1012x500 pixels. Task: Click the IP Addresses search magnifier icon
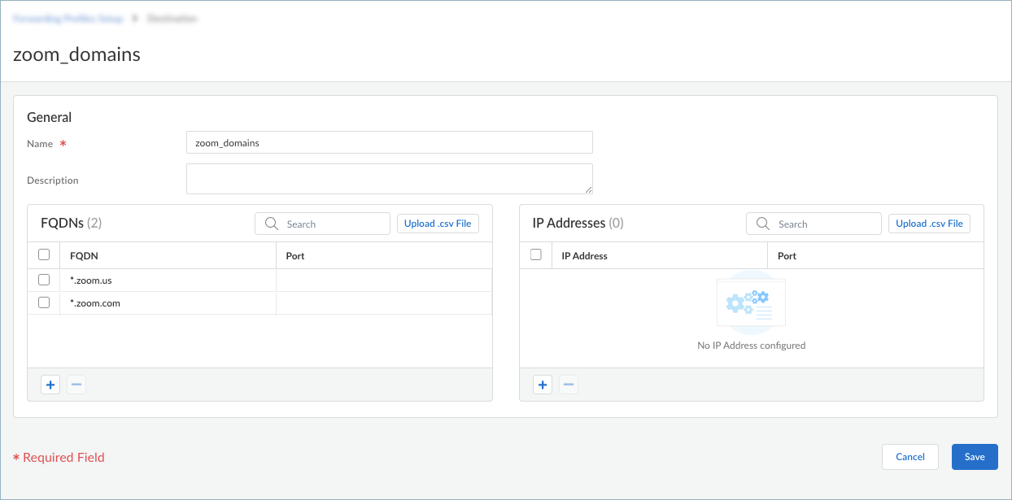pos(763,224)
